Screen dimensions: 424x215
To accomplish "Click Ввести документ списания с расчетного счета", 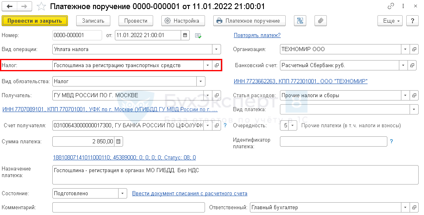I will 189,194.
